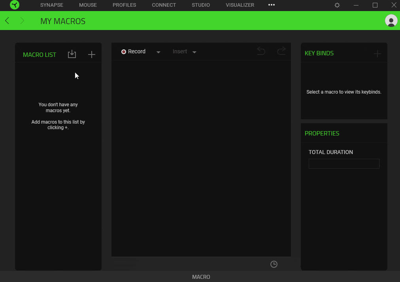
Task: Switch to the Synapse tab
Action: 52,5
